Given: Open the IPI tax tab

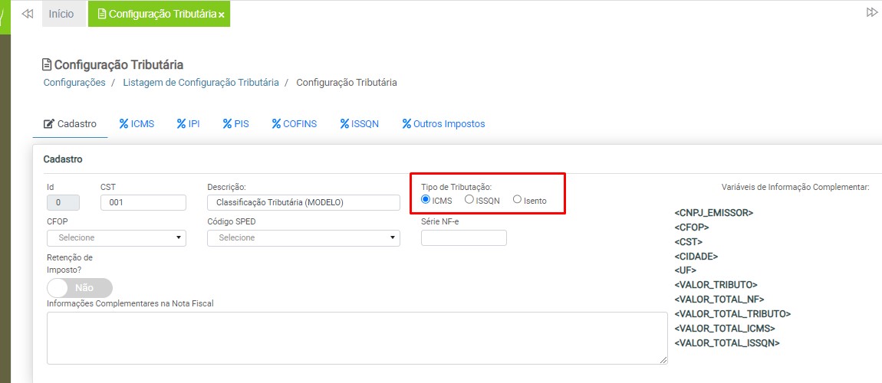Looking at the screenshot, I should (188, 123).
